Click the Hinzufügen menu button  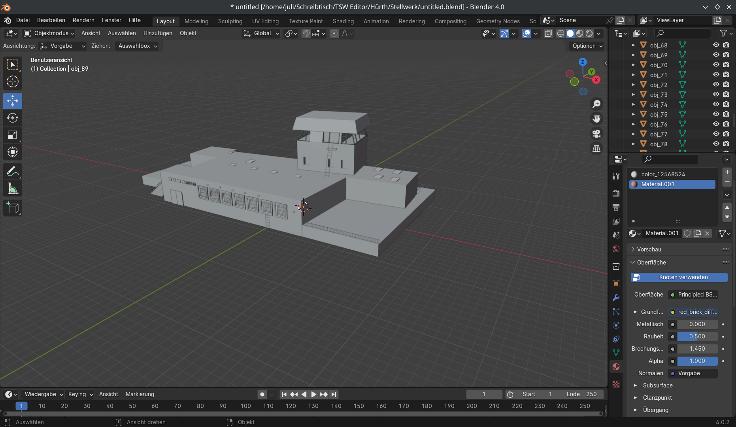coord(158,33)
